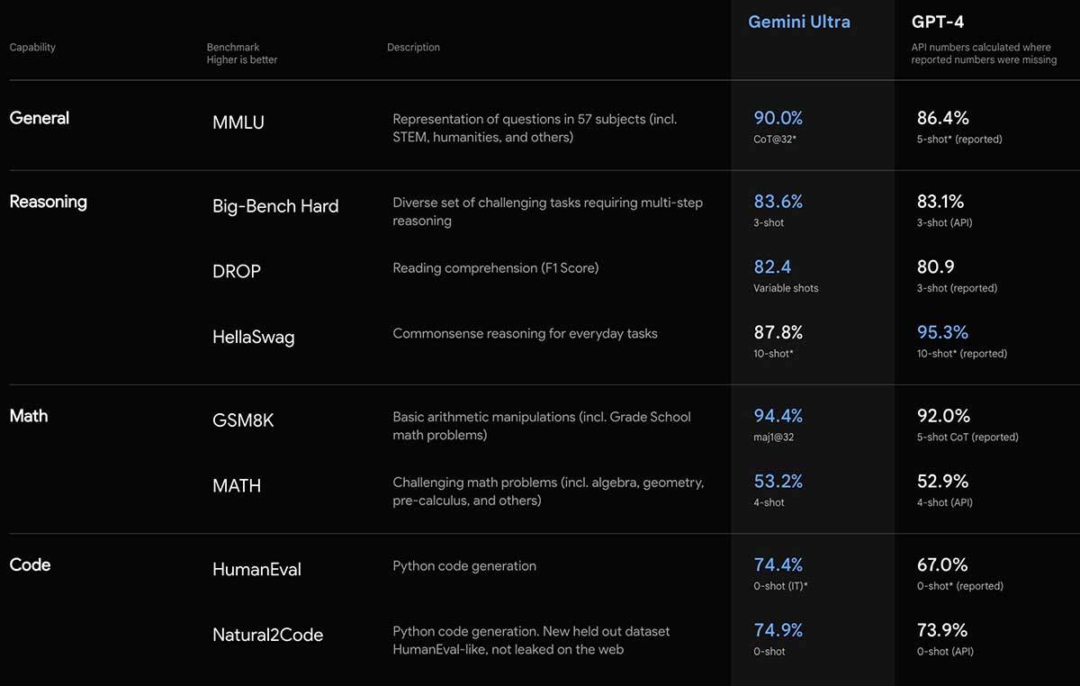Click GPT-4's 95.3% HellaSwag score
This screenshot has width=1080, height=686.
pyautogui.click(x=942, y=333)
